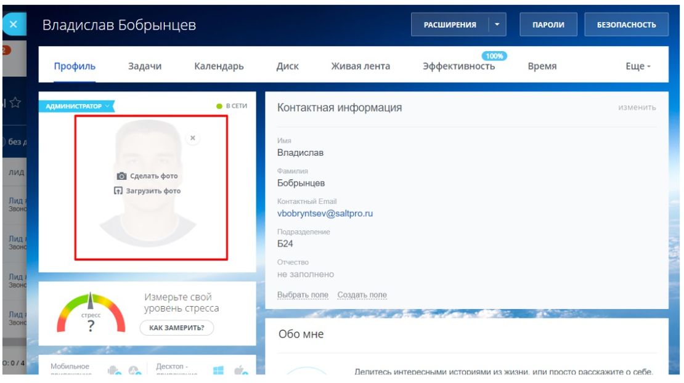
Task: Click изменить in contact information
Action: 637,107
